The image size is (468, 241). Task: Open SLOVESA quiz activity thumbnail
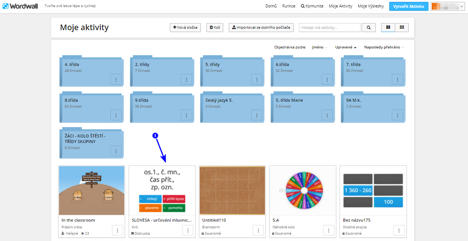coord(162,191)
